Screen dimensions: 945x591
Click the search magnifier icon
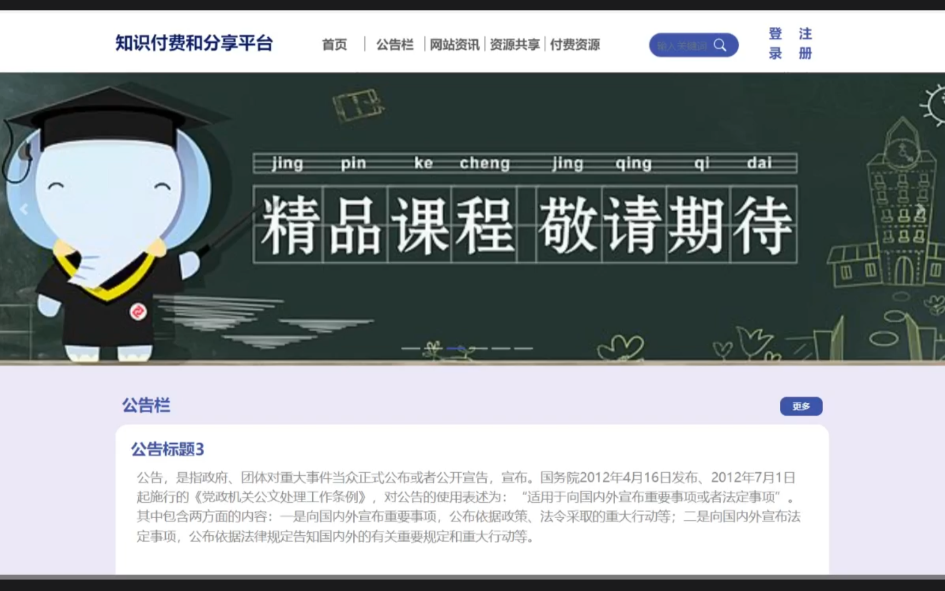click(720, 45)
